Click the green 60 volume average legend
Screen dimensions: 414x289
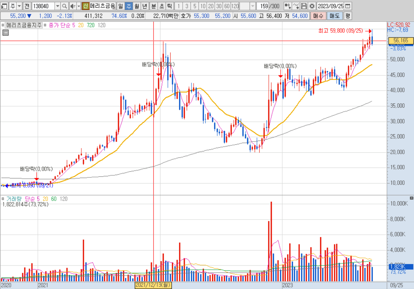click(54, 199)
